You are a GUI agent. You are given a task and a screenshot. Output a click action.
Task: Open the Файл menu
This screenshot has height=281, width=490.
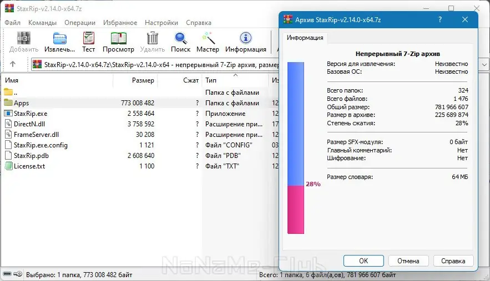[x=13, y=23]
